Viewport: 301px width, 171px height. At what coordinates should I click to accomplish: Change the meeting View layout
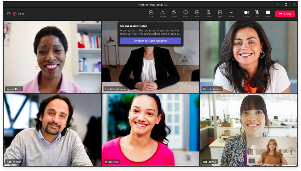point(197,14)
